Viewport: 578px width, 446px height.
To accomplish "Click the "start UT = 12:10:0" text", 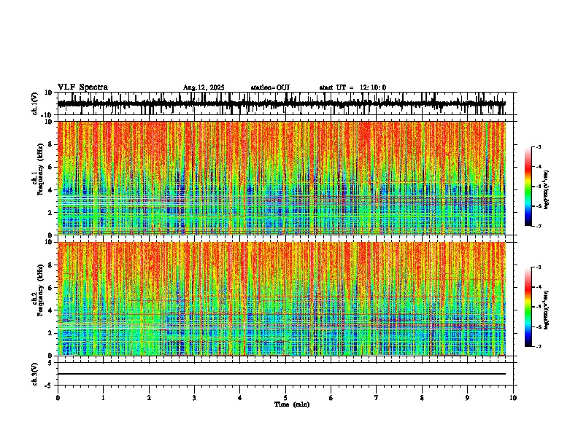I will 352,87.
